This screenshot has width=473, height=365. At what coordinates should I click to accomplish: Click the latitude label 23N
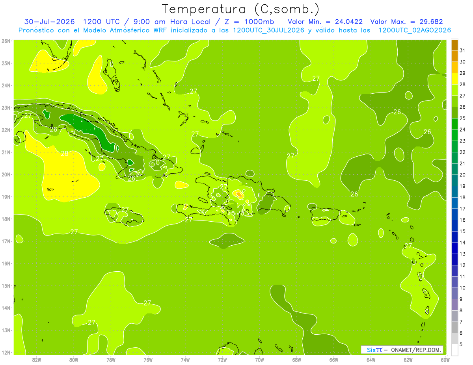point(6,107)
